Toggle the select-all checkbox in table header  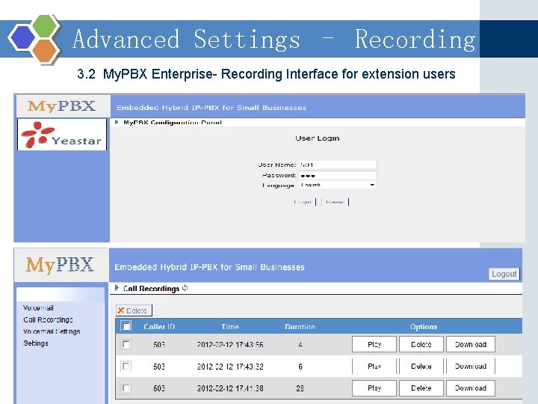[x=126, y=326]
